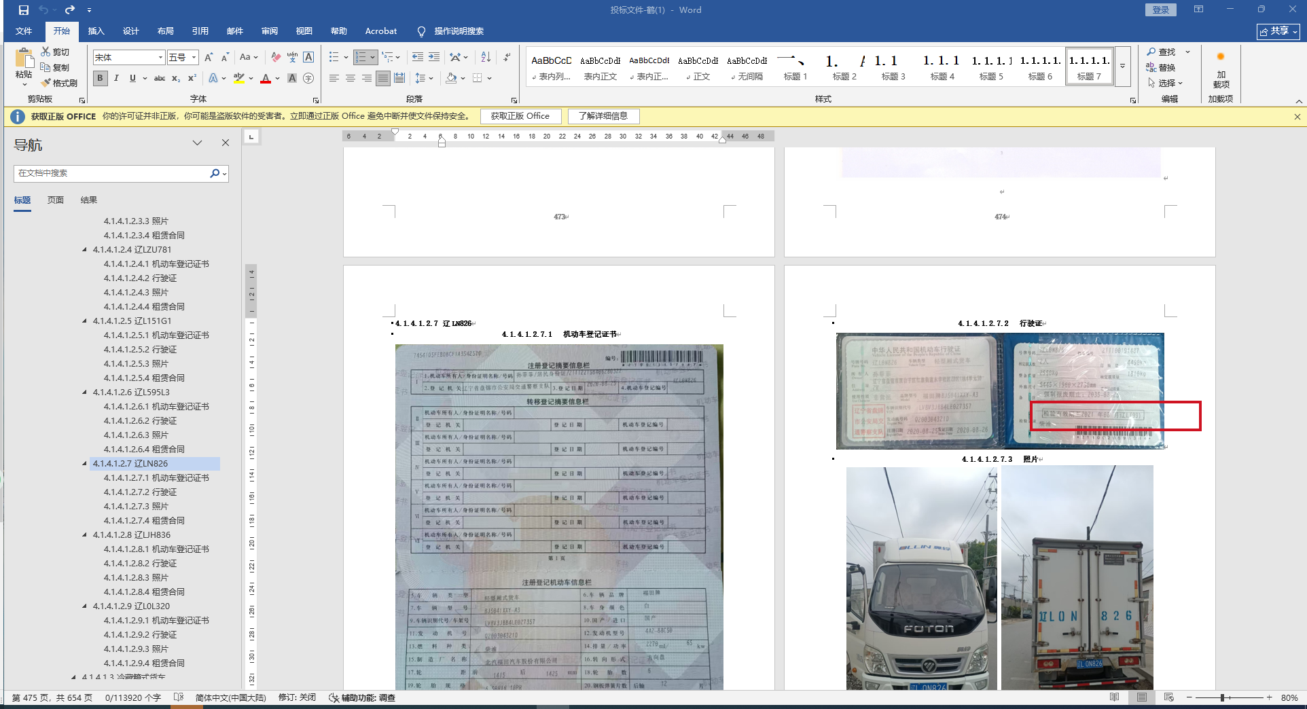This screenshot has width=1307, height=709.
Task: Toggle bold formatting
Action: [x=101, y=78]
